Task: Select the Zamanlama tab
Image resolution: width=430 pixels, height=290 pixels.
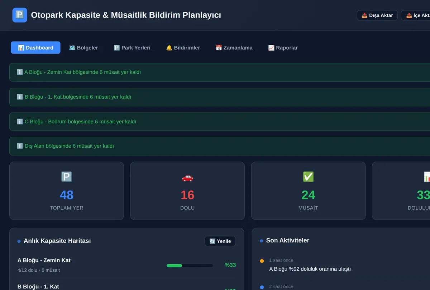Action: coord(234,48)
